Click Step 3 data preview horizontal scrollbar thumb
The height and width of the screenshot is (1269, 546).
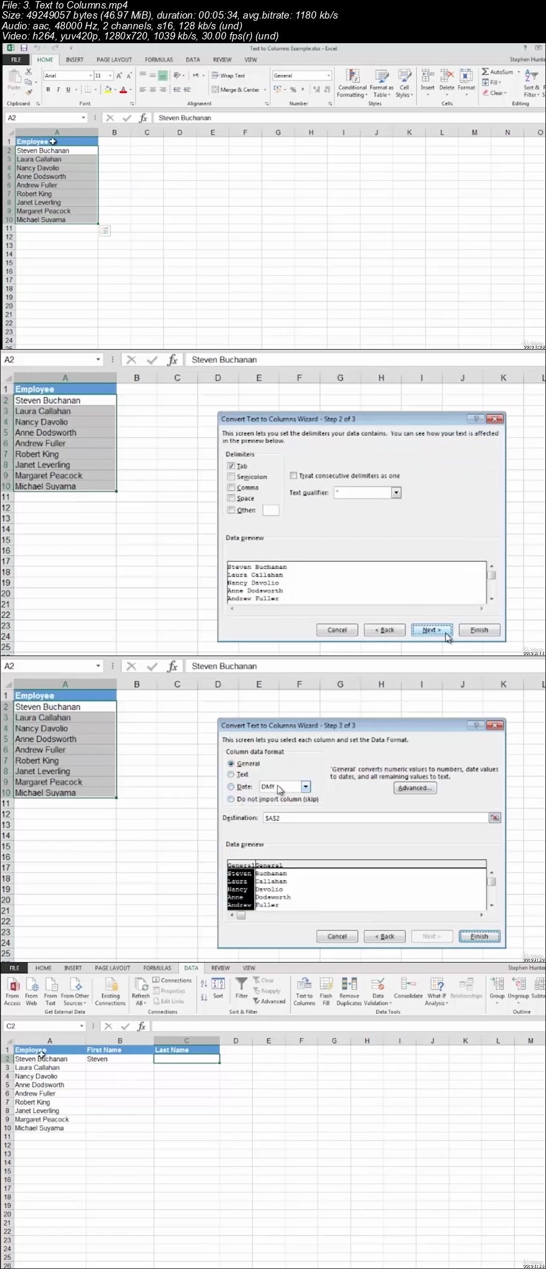coord(241,915)
